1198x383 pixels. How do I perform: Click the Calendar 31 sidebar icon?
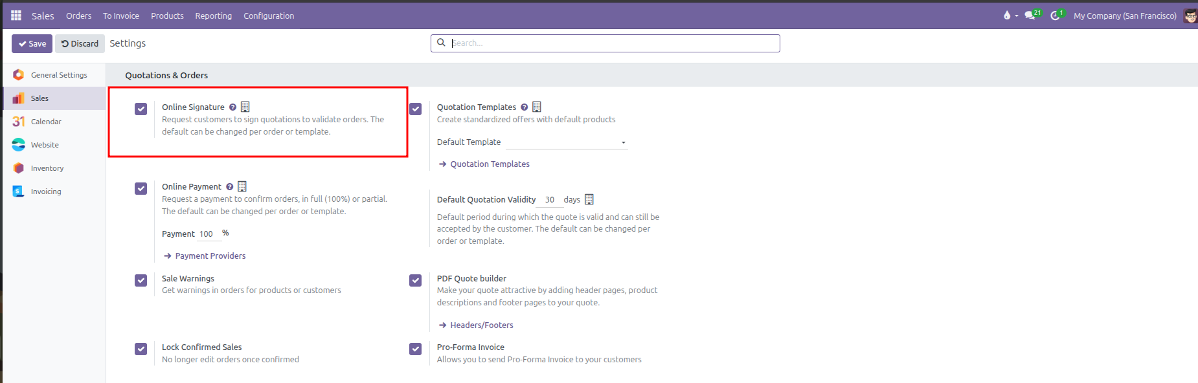[19, 122]
